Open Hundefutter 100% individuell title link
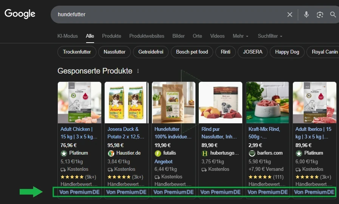339x204 pixels. pyautogui.click(x=173, y=133)
